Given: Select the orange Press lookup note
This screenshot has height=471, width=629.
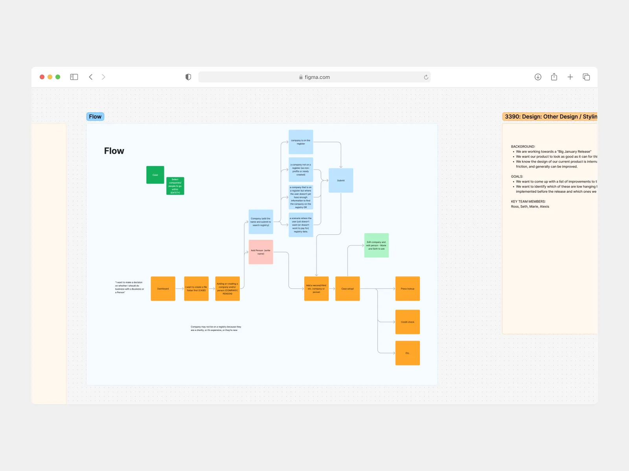Looking at the screenshot, I should tap(408, 289).
